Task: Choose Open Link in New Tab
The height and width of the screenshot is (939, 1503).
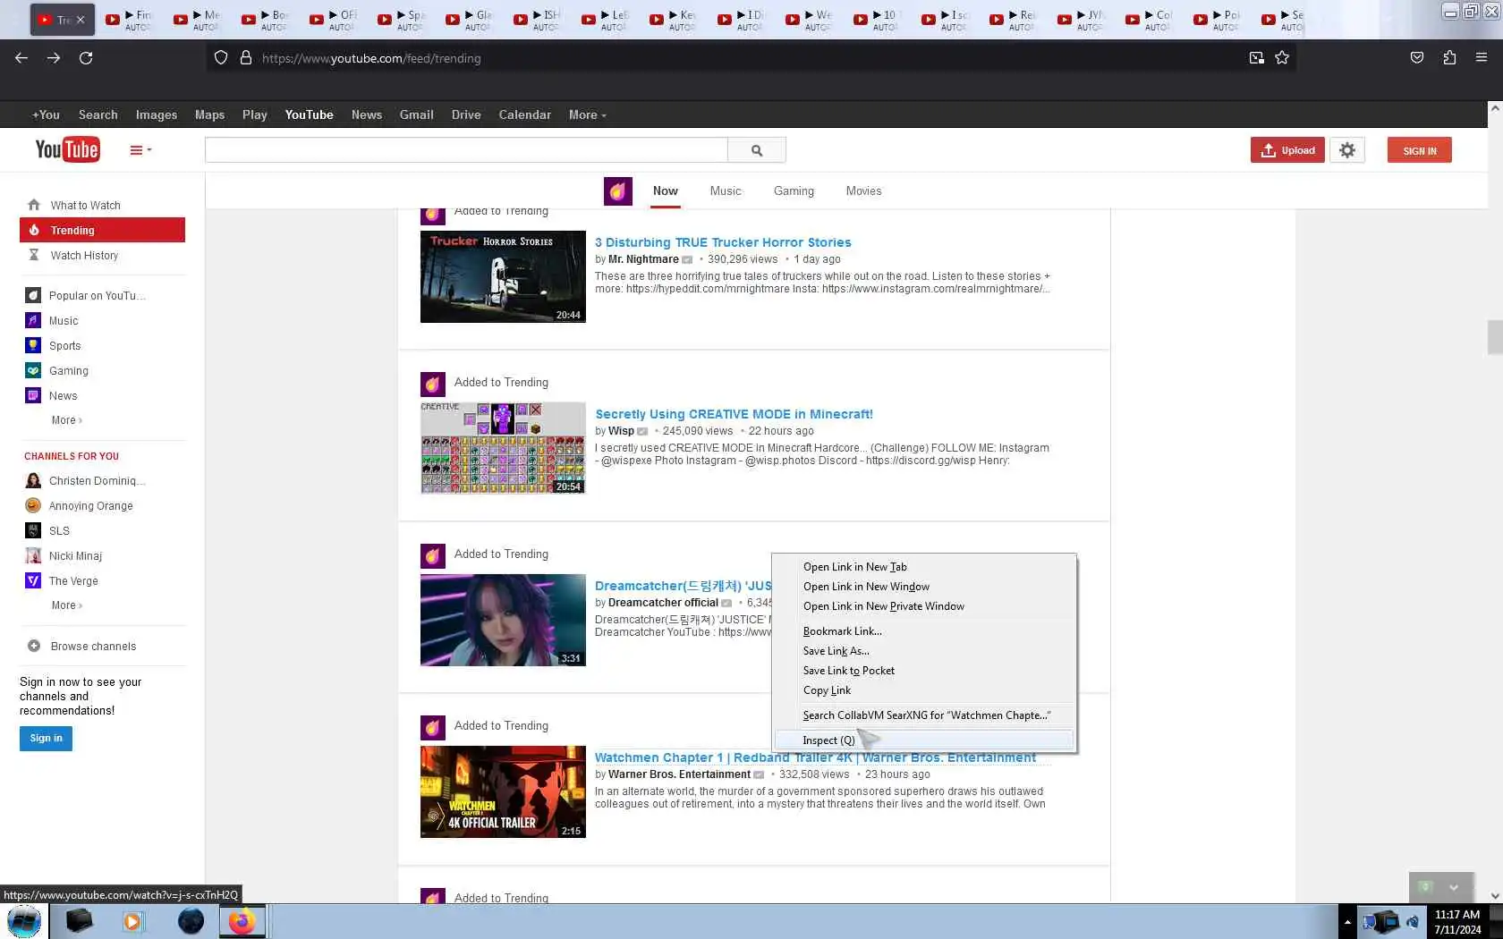Action: [x=924, y=567]
